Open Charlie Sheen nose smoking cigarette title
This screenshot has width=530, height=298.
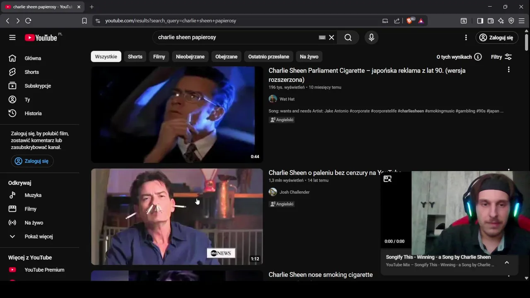(320, 275)
